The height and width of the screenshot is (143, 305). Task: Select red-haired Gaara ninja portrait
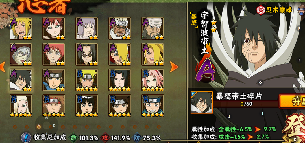pos(54,28)
